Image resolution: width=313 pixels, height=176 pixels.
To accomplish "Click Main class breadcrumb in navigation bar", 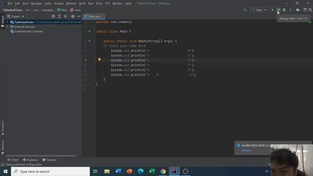I will point(62,10).
